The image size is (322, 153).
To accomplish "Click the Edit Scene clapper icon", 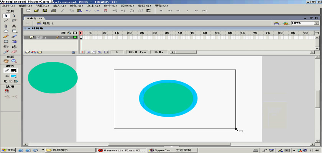I will pos(277,23).
